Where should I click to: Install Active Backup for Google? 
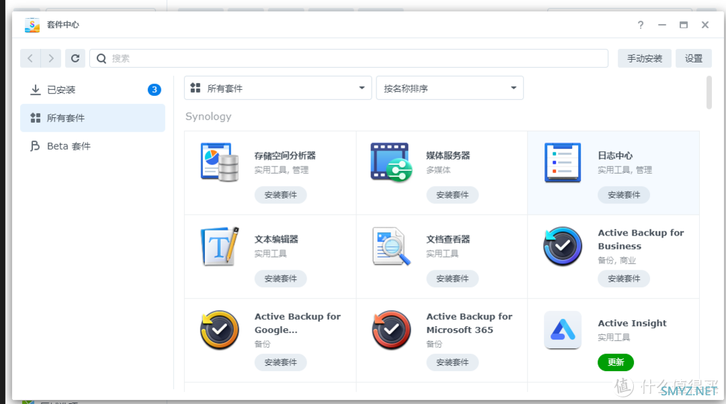[x=280, y=362]
